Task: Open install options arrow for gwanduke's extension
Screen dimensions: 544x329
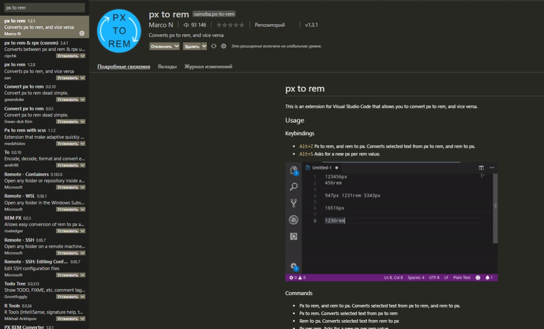Action: 82,99
